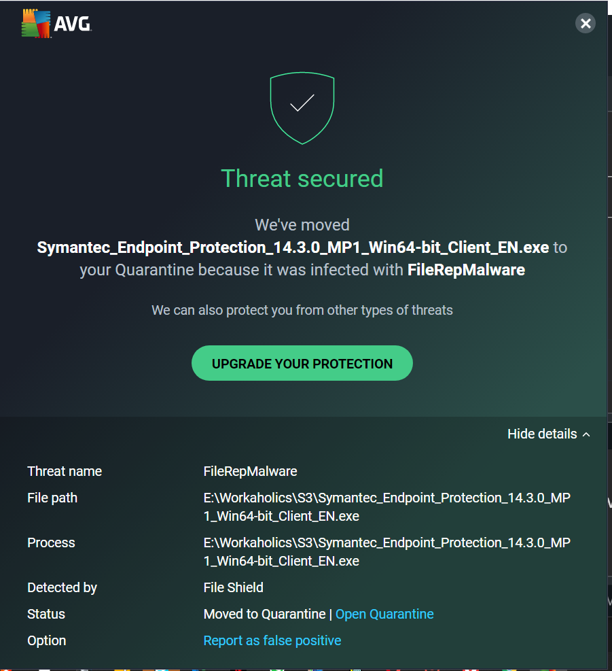Image resolution: width=612 pixels, height=671 pixels.
Task: Select the File Shield detected-by value
Action: click(233, 587)
